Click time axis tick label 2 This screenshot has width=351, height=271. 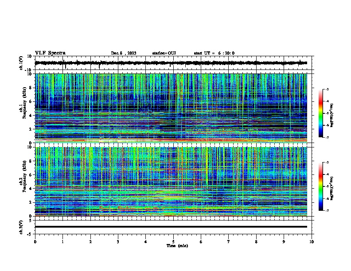[x=90, y=242]
